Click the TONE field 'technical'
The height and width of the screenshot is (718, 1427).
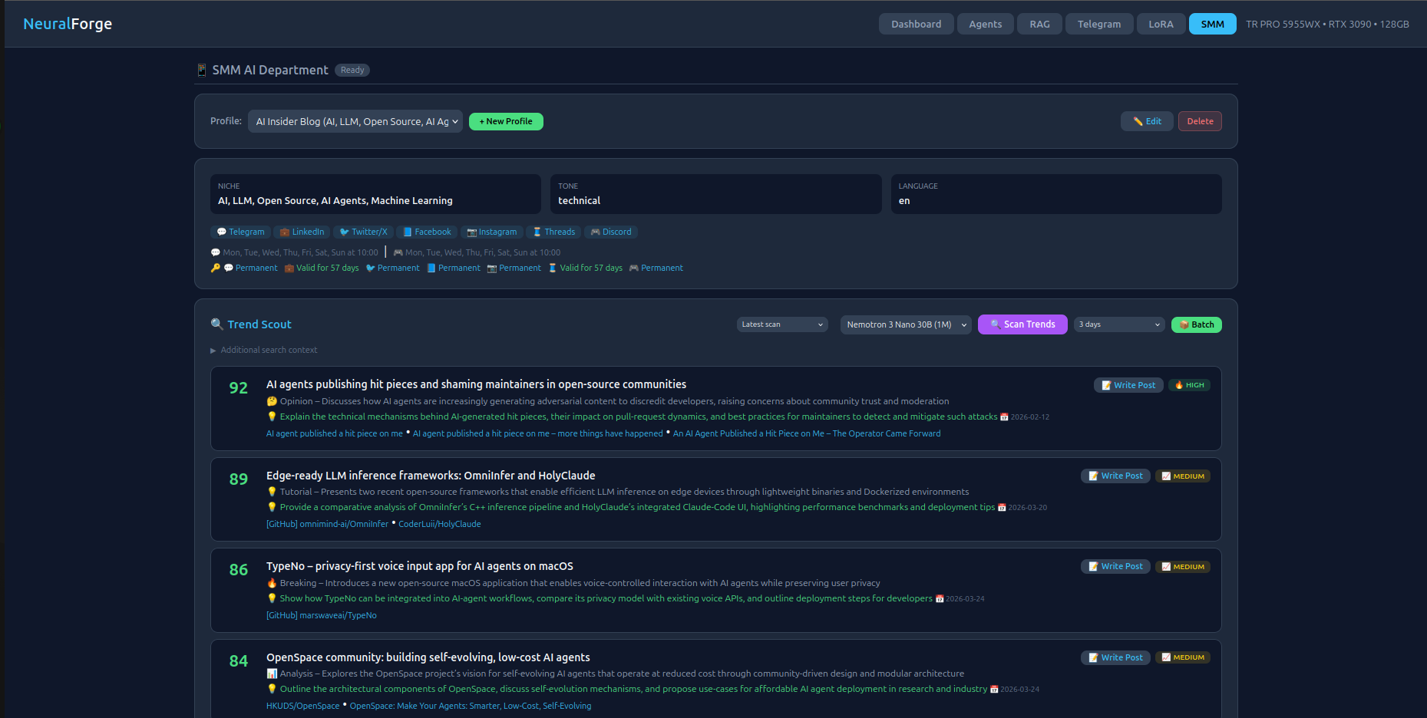coord(579,200)
